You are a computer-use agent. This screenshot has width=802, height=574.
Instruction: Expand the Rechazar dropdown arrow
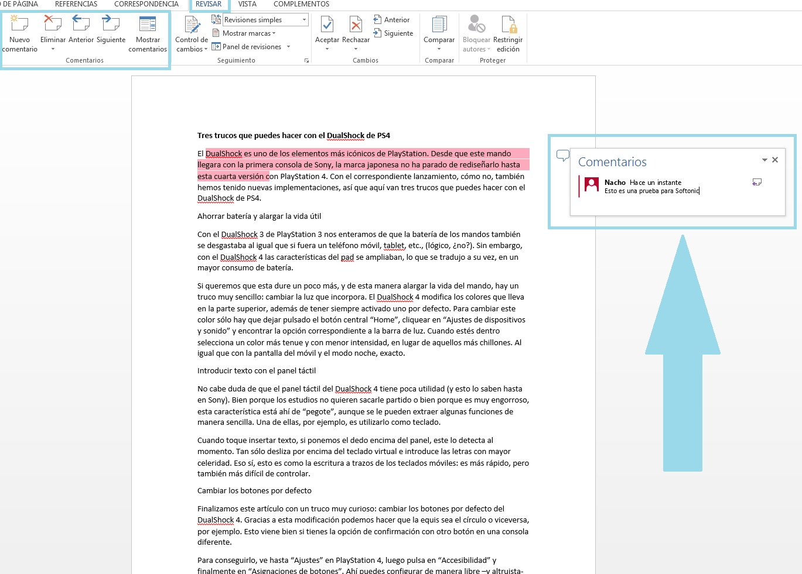tap(356, 50)
